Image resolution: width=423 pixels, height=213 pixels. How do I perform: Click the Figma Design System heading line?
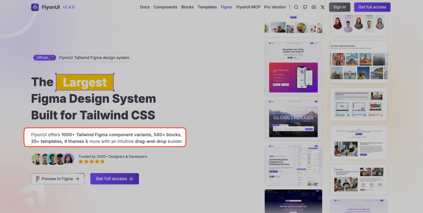(x=94, y=99)
